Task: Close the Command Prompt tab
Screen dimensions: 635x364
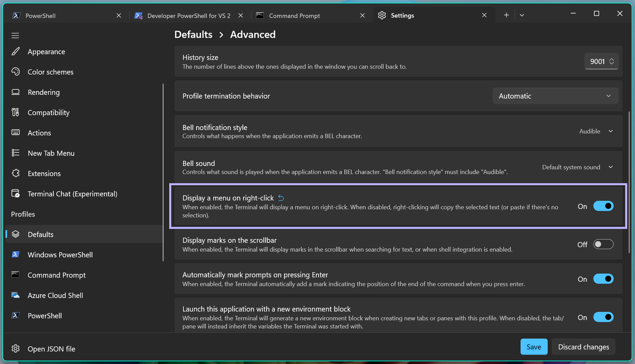Action: [363, 16]
